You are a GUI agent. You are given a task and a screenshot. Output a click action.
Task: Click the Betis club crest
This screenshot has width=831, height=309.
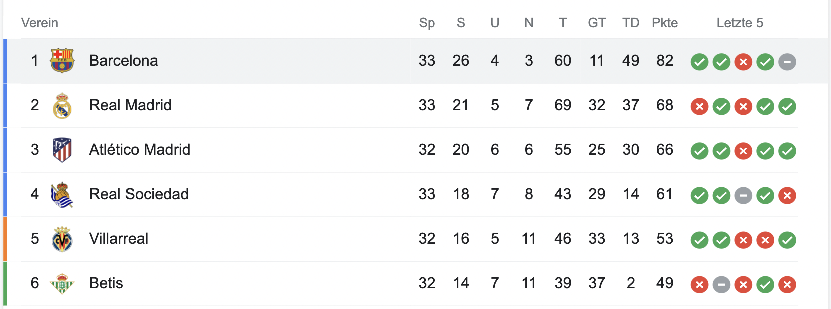coord(62,283)
